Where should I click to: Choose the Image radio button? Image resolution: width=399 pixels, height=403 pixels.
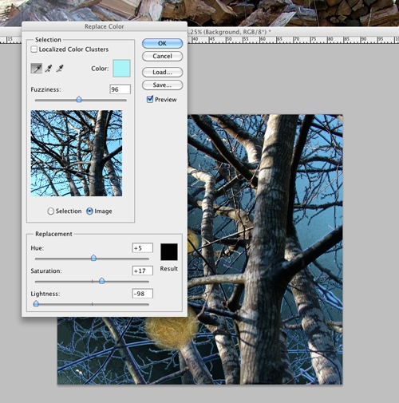coord(89,211)
